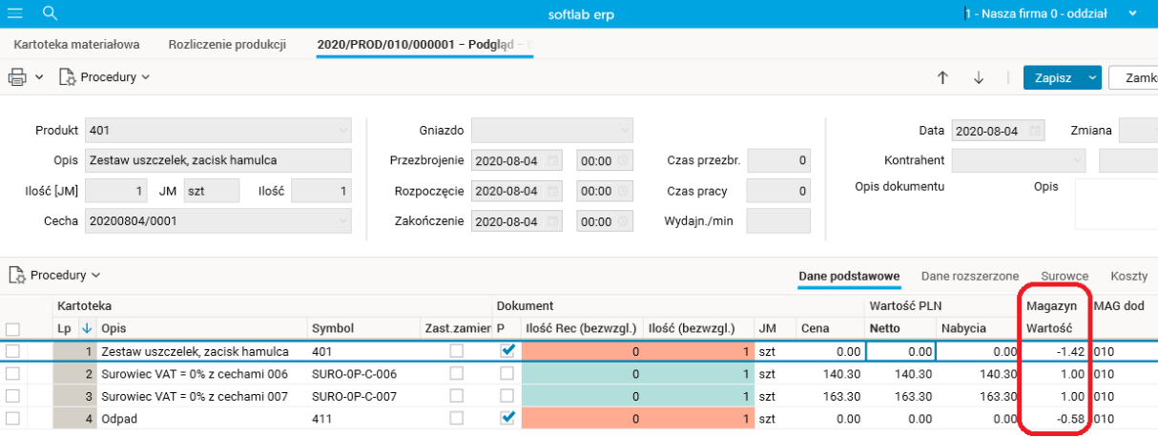
Task: Toggle P checkbox for Odpad row
Action: [x=507, y=417]
